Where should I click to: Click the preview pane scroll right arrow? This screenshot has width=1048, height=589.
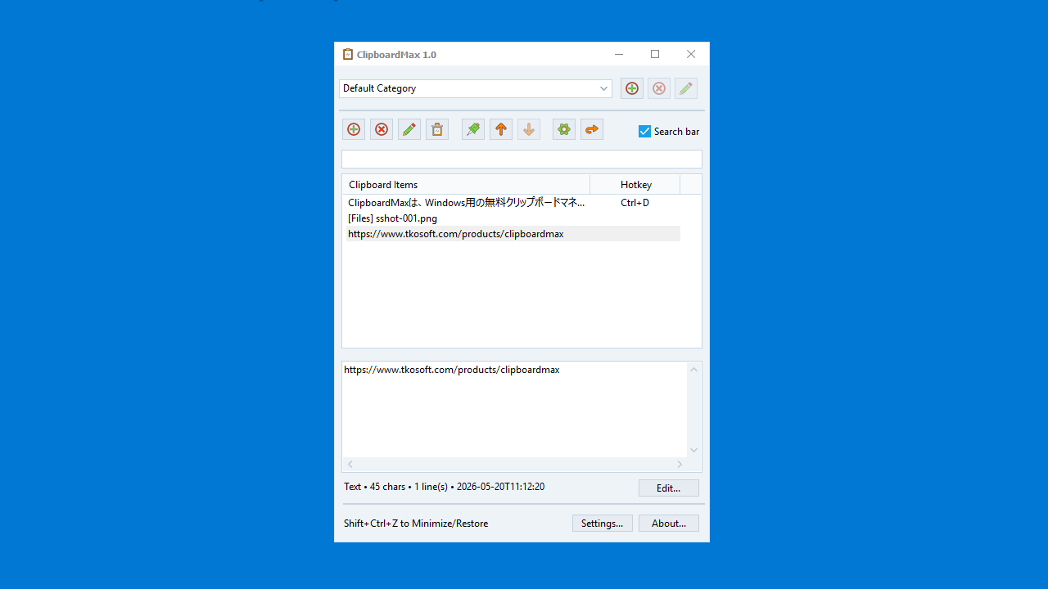tap(680, 465)
